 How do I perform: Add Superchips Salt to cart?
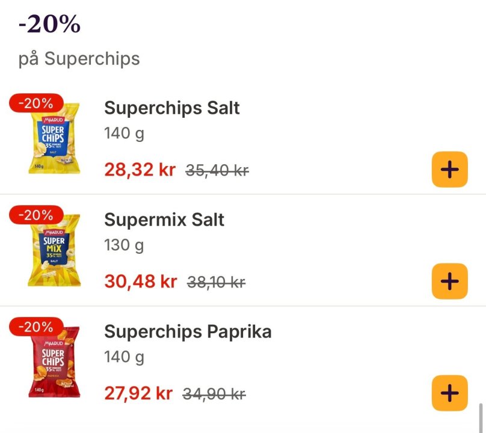(x=449, y=170)
